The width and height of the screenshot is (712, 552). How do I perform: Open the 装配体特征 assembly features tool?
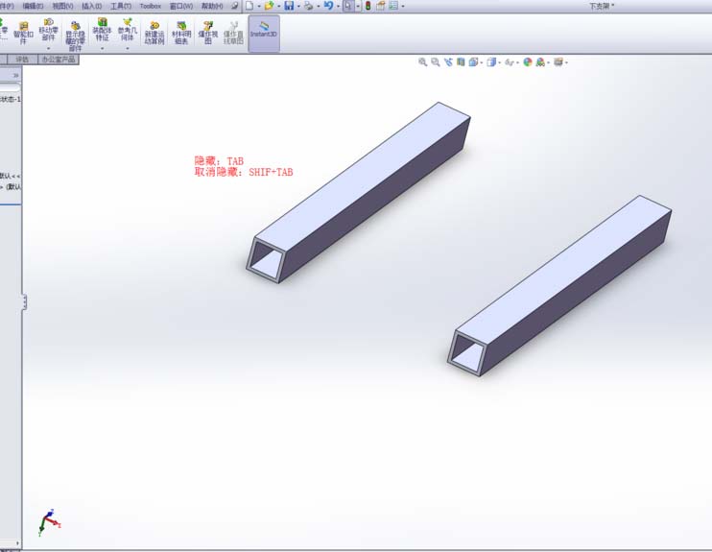tap(102, 30)
